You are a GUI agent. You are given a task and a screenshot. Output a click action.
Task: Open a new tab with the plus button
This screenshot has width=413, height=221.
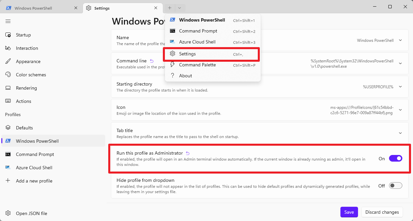click(170, 8)
